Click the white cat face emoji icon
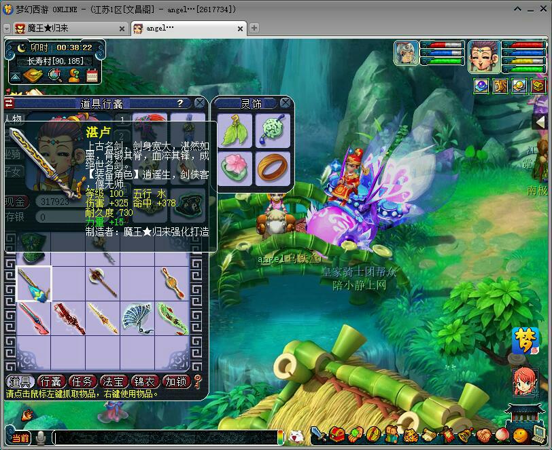This screenshot has width=552, height=450. (x=296, y=436)
